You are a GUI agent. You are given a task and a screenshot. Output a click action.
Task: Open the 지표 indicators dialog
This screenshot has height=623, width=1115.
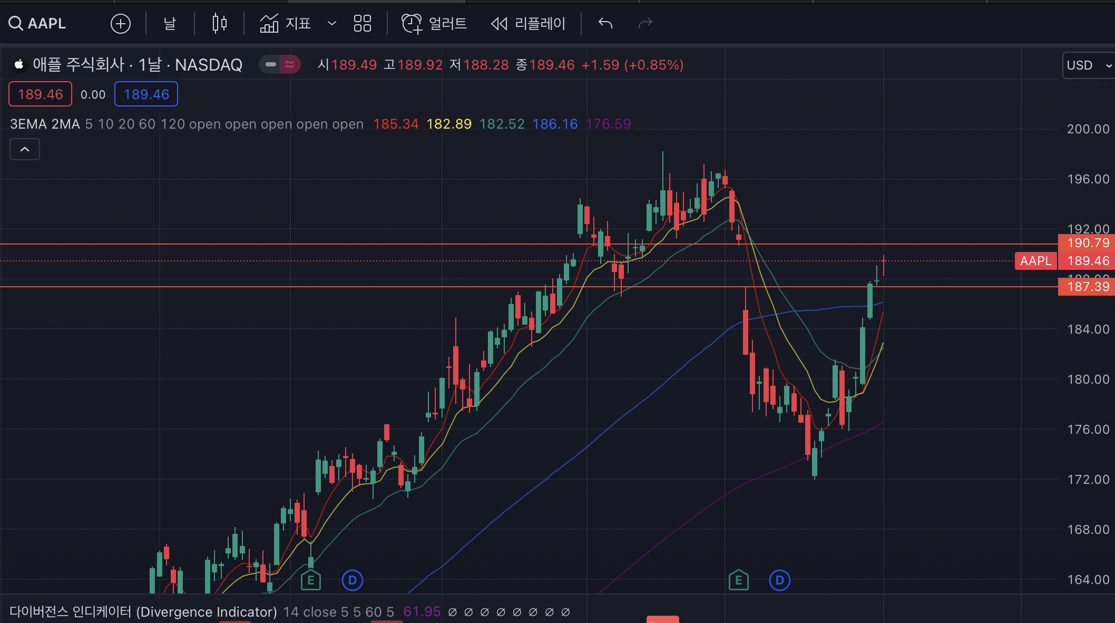[x=285, y=23]
